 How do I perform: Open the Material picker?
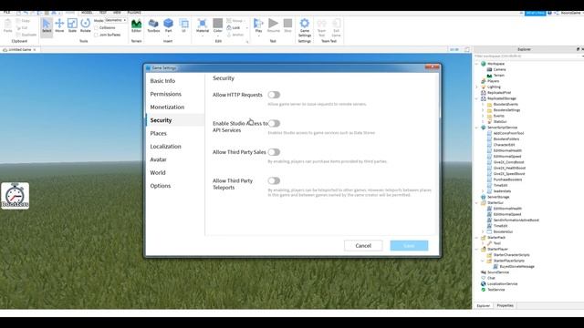click(203, 26)
